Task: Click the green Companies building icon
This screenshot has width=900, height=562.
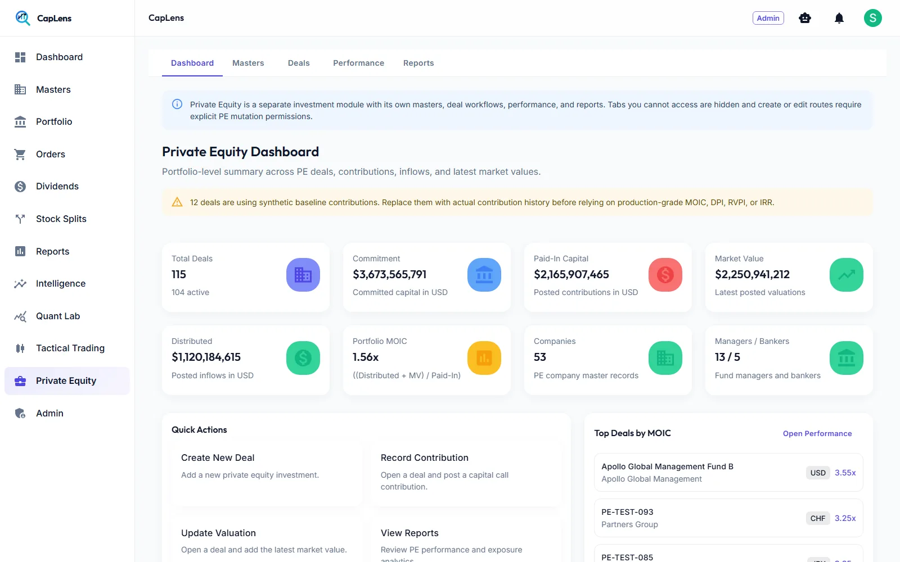Action: pyautogui.click(x=665, y=358)
